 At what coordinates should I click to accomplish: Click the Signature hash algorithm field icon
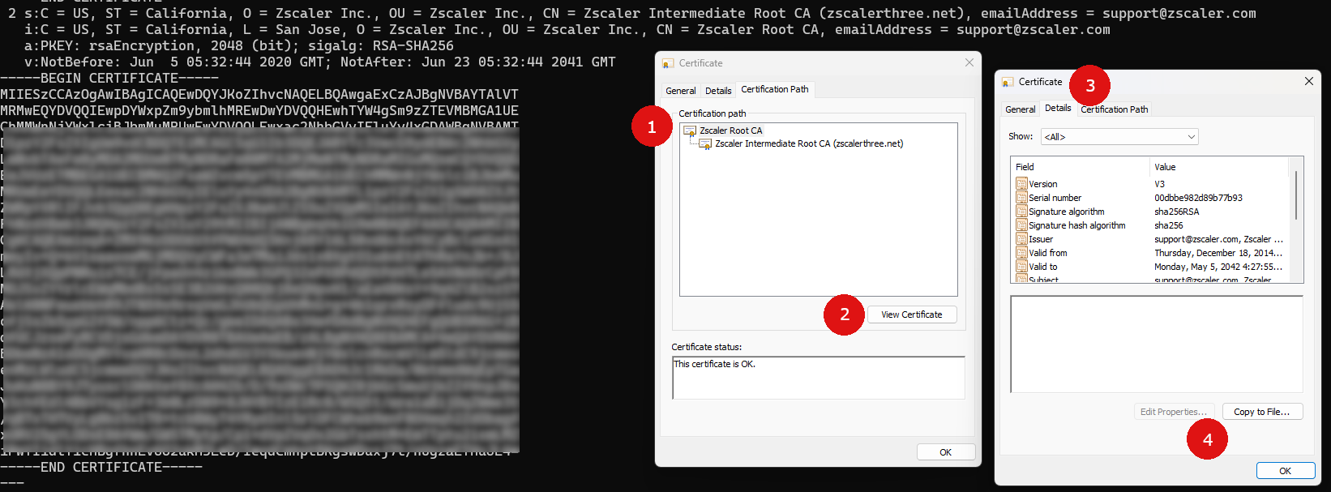(1021, 225)
